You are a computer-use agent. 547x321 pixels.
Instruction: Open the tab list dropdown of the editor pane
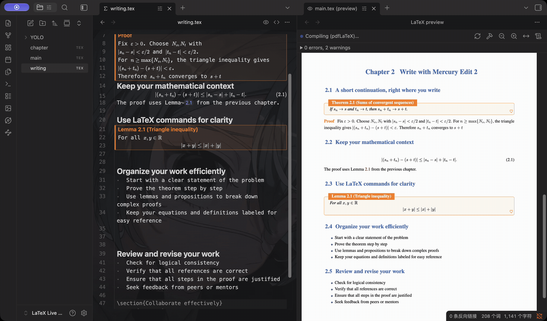288,8
